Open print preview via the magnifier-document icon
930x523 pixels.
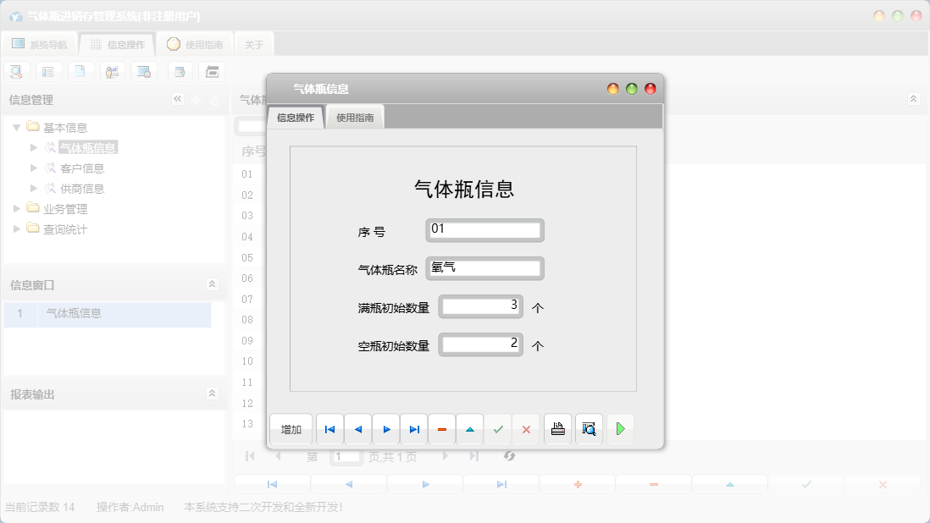point(589,429)
